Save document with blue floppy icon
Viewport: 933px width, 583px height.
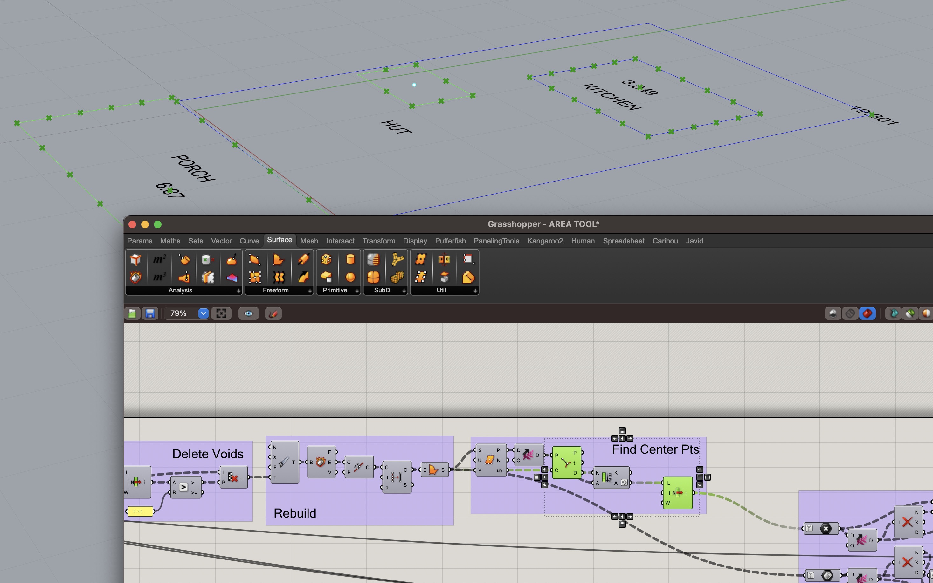[x=150, y=313]
